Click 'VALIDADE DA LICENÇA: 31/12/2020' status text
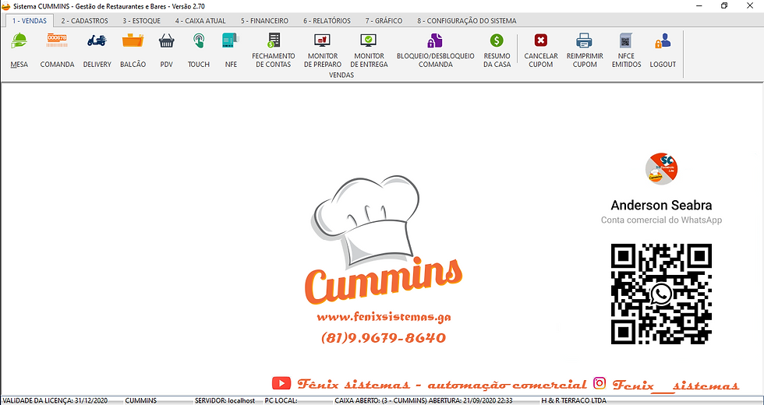Viewport: 764px width, 405px height. 55,400
